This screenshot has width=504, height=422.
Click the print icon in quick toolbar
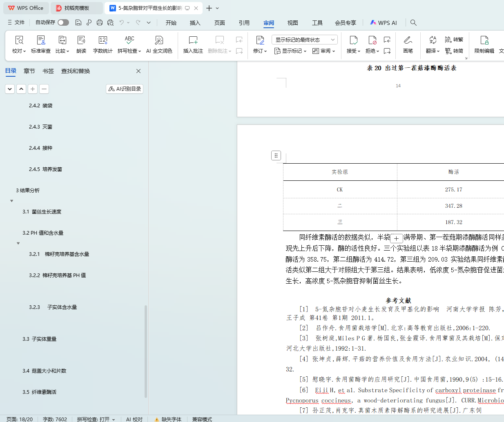pyautogui.click(x=100, y=22)
